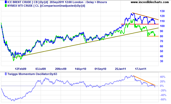Click the green NYMEX WTI Crude legend swatch
This screenshot has height=104, width=171.
[x=6, y=6]
